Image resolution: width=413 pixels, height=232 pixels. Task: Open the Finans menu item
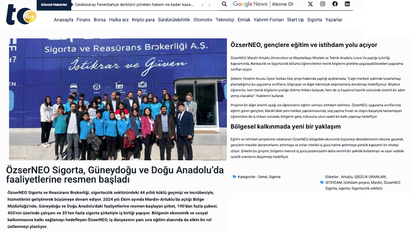83,20
